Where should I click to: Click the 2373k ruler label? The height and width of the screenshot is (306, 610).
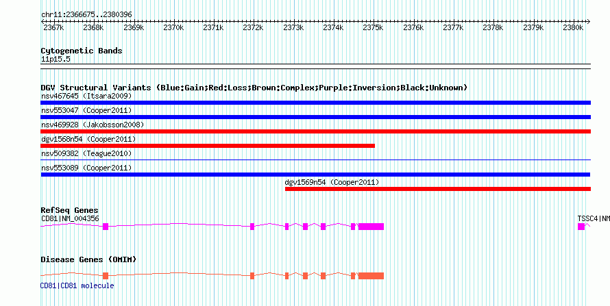point(293,27)
